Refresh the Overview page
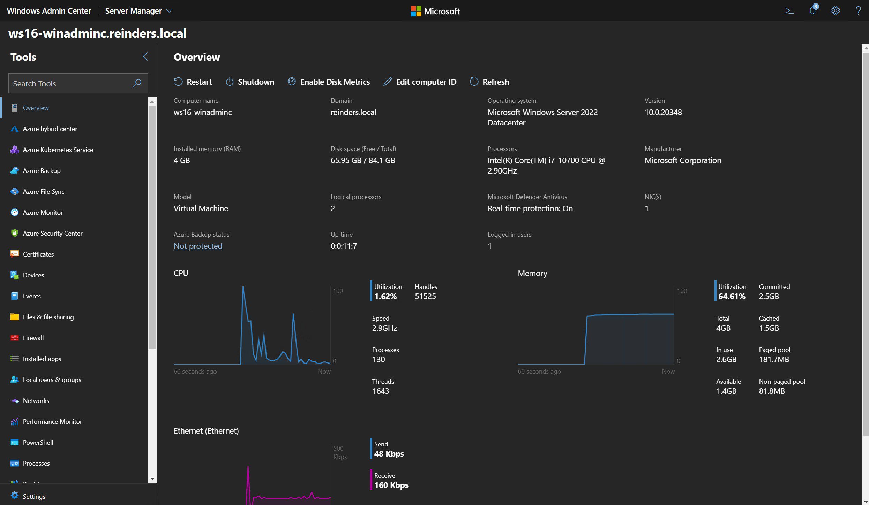 pyautogui.click(x=489, y=82)
